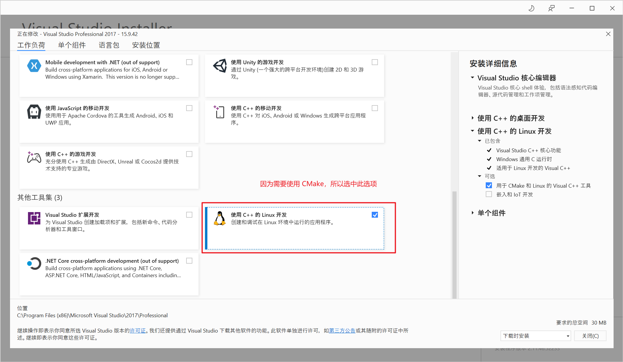Click the Unity game development icon
Image resolution: width=623 pixels, height=362 pixels.
[x=220, y=66]
